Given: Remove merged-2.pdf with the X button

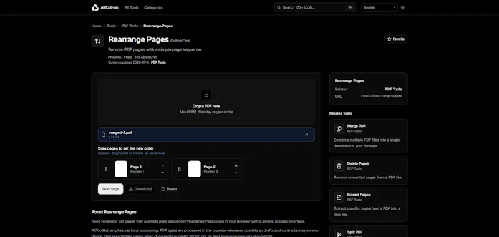Looking at the screenshot, I should click(x=306, y=135).
